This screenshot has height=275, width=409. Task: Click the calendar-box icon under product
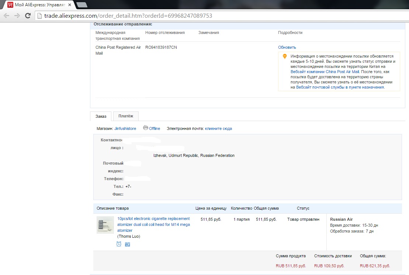pos(127,244)
